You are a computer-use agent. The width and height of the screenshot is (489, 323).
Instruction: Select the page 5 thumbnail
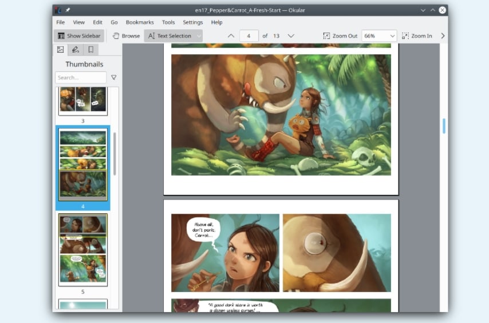click(x=83, y=250)
